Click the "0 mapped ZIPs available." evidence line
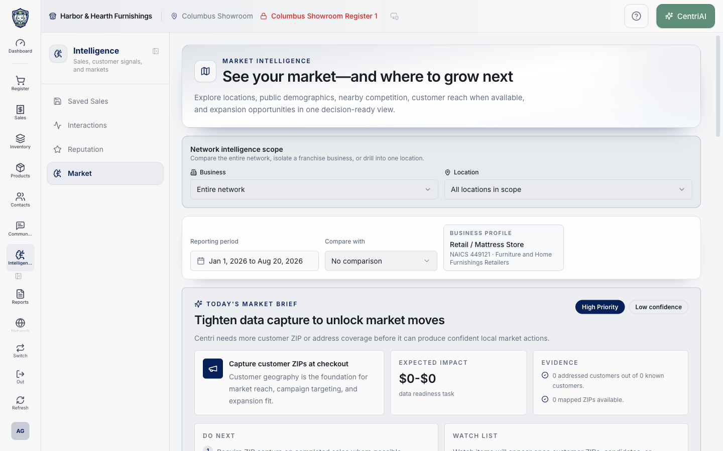723x451 pixels. [588, 400]
